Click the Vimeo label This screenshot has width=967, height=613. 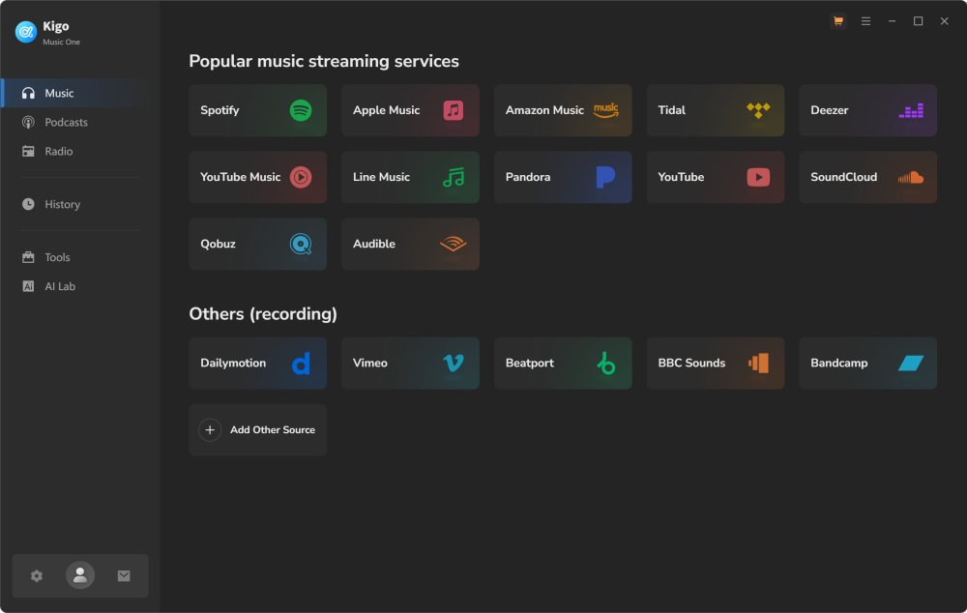pyautogui.click(x=370, y=364)
